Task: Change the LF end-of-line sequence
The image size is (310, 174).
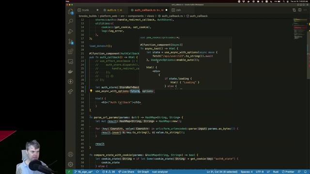Action: coord(268,172)
